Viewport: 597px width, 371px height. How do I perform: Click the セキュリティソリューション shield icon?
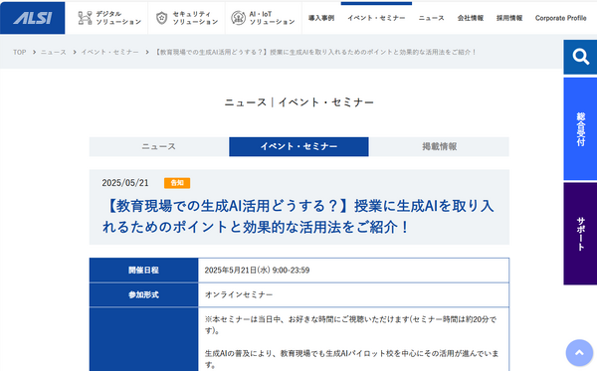(162, 18)
